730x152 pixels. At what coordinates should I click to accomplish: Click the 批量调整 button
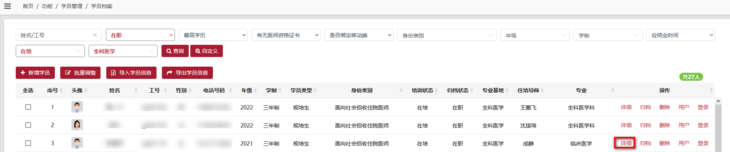[x=81, y=73]
